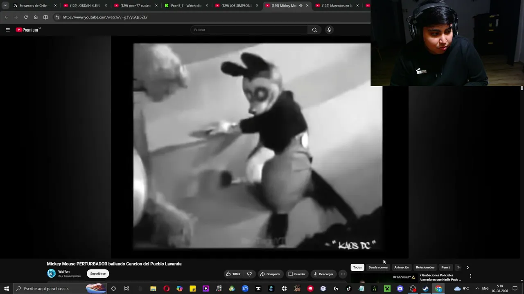Close the 'LOS SIMPSONS' tab

click(257, 6)
